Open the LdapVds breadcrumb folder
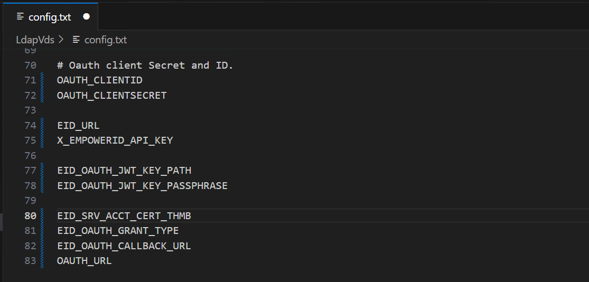Image resolution: width=589 pixels, height=282 pixels. [35, 40]
